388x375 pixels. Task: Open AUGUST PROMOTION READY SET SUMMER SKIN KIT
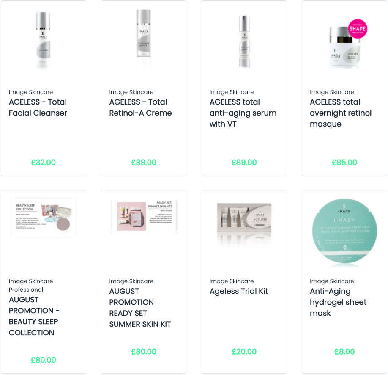coord(140,308)
